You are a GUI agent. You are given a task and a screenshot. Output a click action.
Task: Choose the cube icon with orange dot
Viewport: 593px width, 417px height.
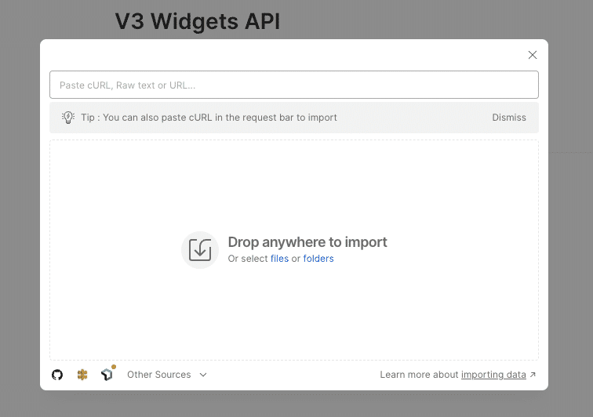[x=107, y=375]
